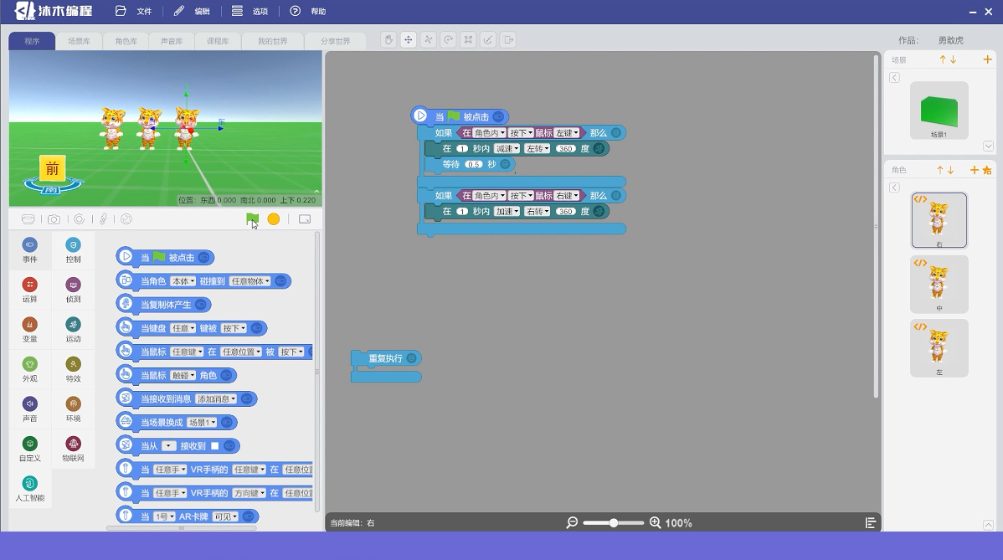Choose the 运动 (Motion) block category
The height and width of the screenshot is (560, 1003).
pyautogui.click(x=73, y=329)
